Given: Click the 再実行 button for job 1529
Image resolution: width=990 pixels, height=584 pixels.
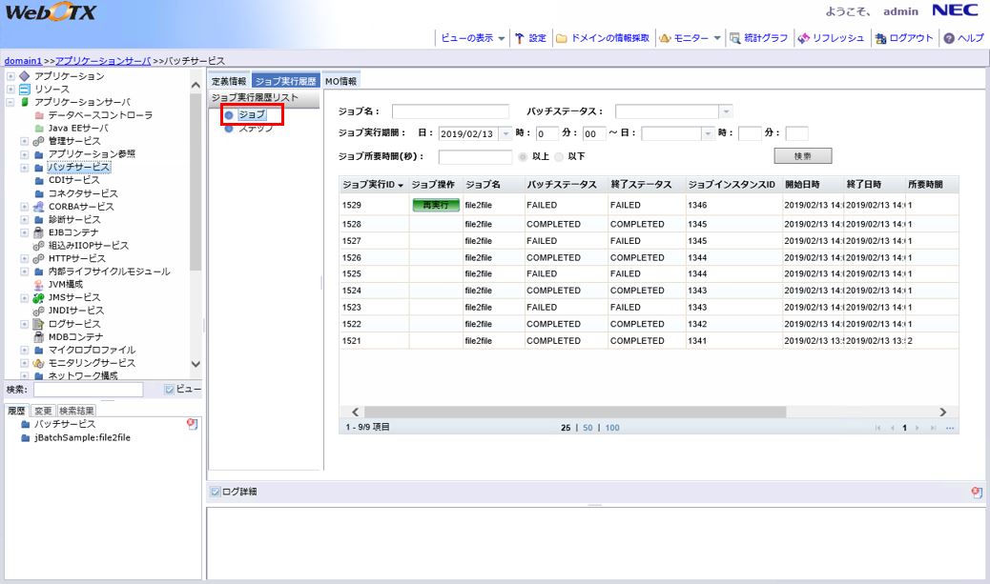Looking at the screenshot, I should (435, 205).
